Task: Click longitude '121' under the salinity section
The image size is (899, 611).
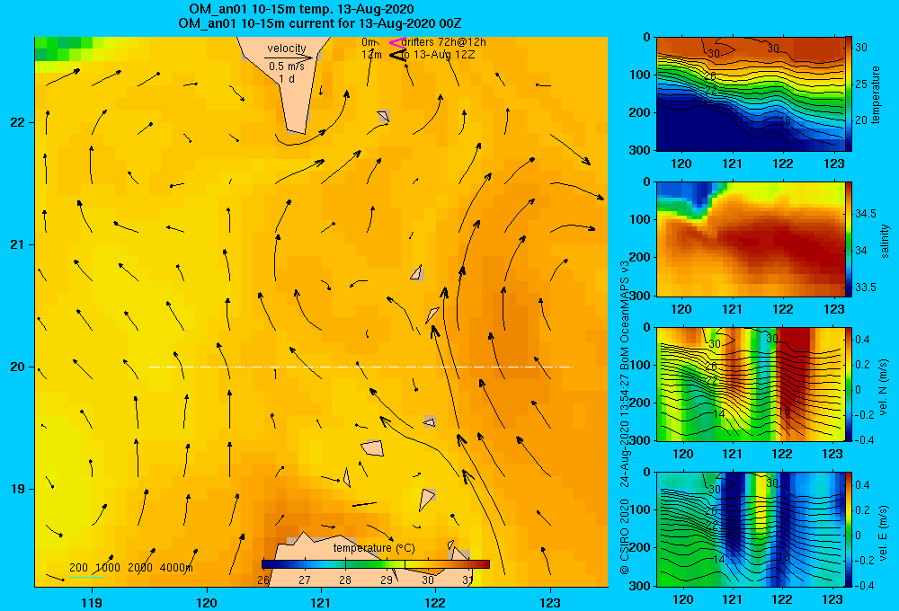Action: [732, 309]
